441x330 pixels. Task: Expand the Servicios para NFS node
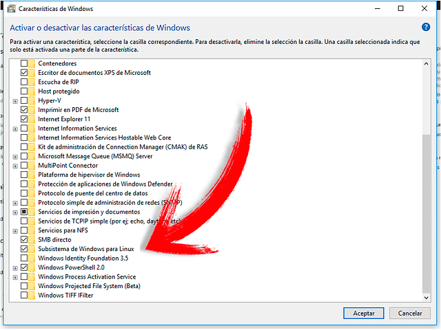(15, 231)
